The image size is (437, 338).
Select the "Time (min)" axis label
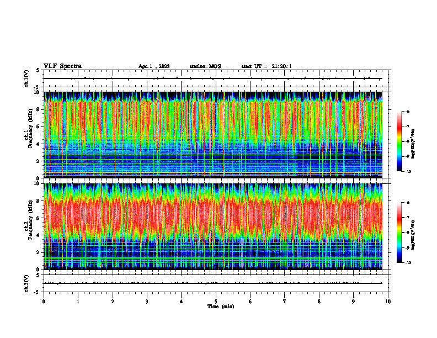pyautogui.click(x=221, y=307)
